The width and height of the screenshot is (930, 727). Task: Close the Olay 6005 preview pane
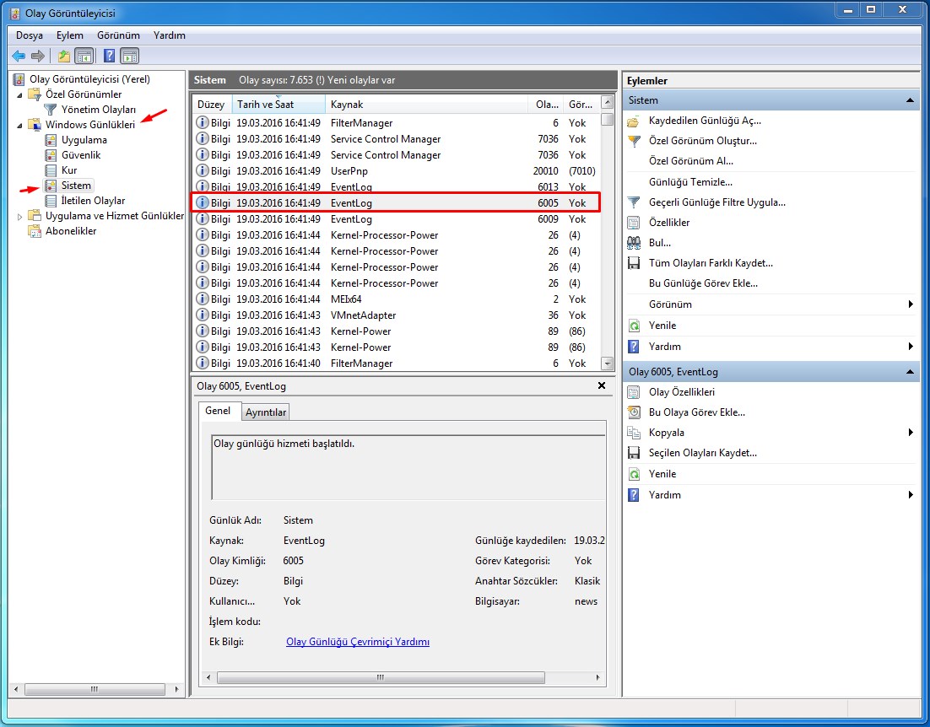click(602, 385)
